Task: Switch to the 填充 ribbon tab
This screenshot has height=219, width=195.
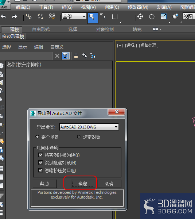Action: 137,30
